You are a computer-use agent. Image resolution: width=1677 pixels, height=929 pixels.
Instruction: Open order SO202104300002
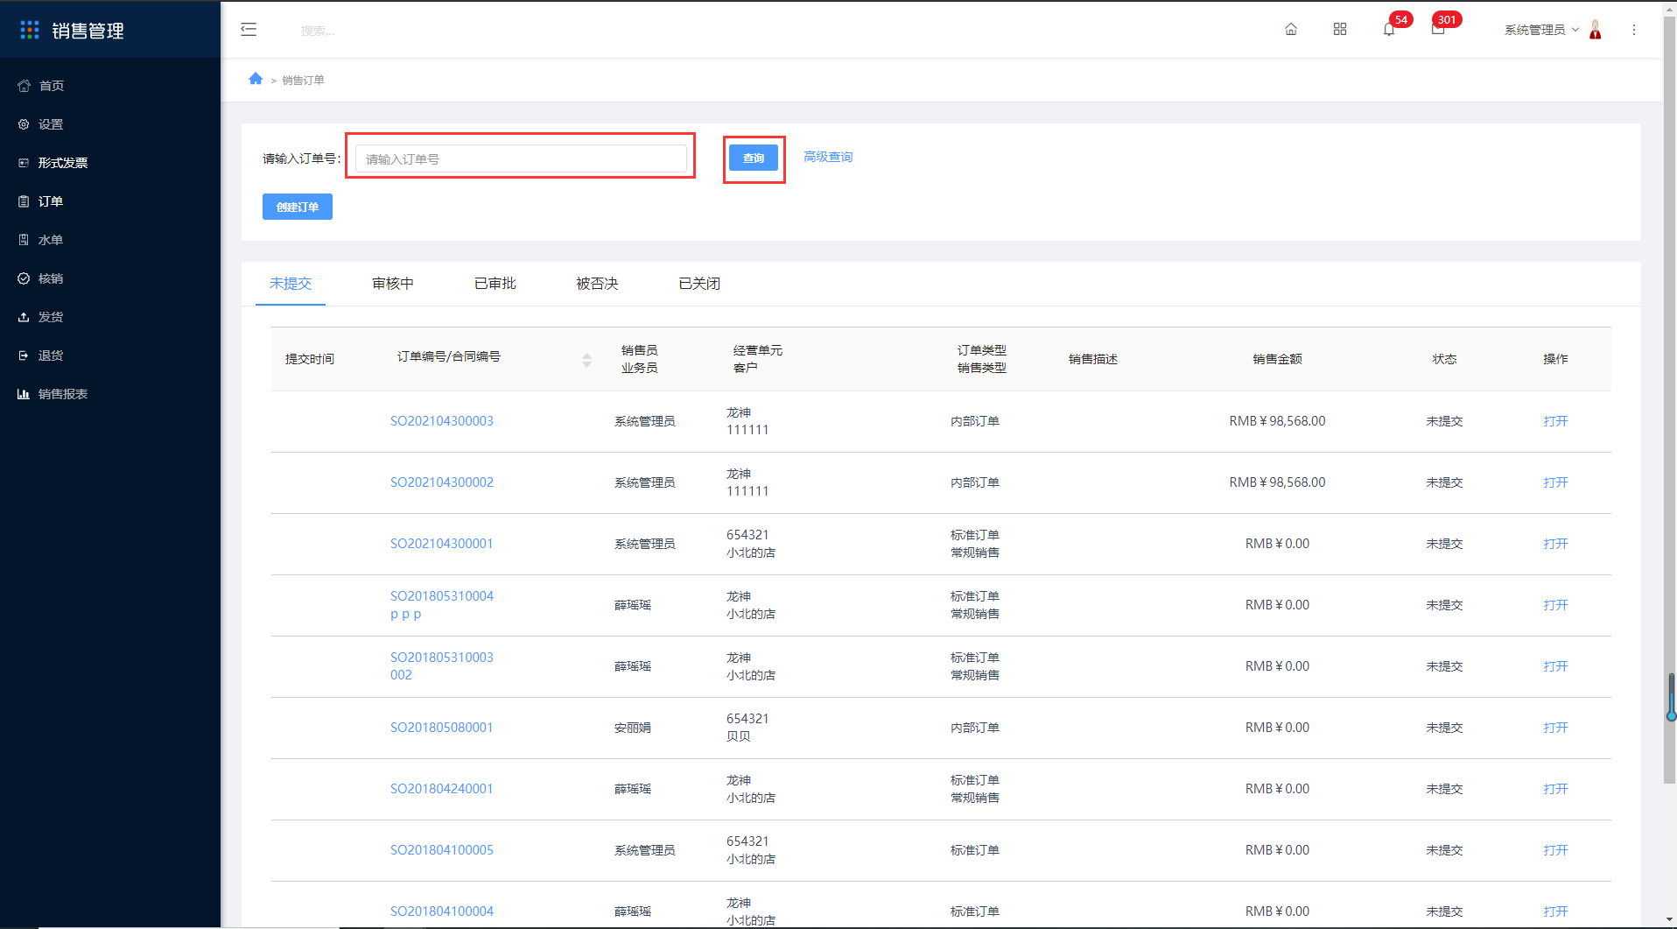click(442, 482)
